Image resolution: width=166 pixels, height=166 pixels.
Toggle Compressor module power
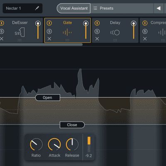(145, 23)
